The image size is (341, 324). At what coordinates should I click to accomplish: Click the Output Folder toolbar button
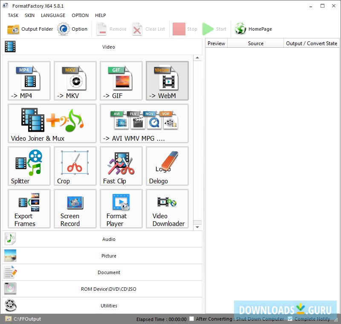(x=30, y=29)
